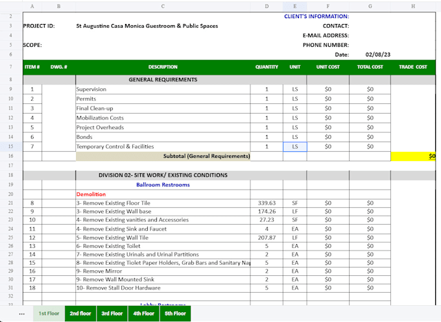Click quantity 207.87 cell
Image resolution: width=441 pixels, height=322 pixels.
(267, 238)
